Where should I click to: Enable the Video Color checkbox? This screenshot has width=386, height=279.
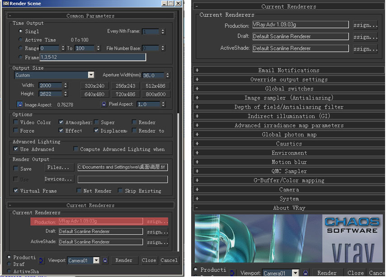tap(16, 122)
